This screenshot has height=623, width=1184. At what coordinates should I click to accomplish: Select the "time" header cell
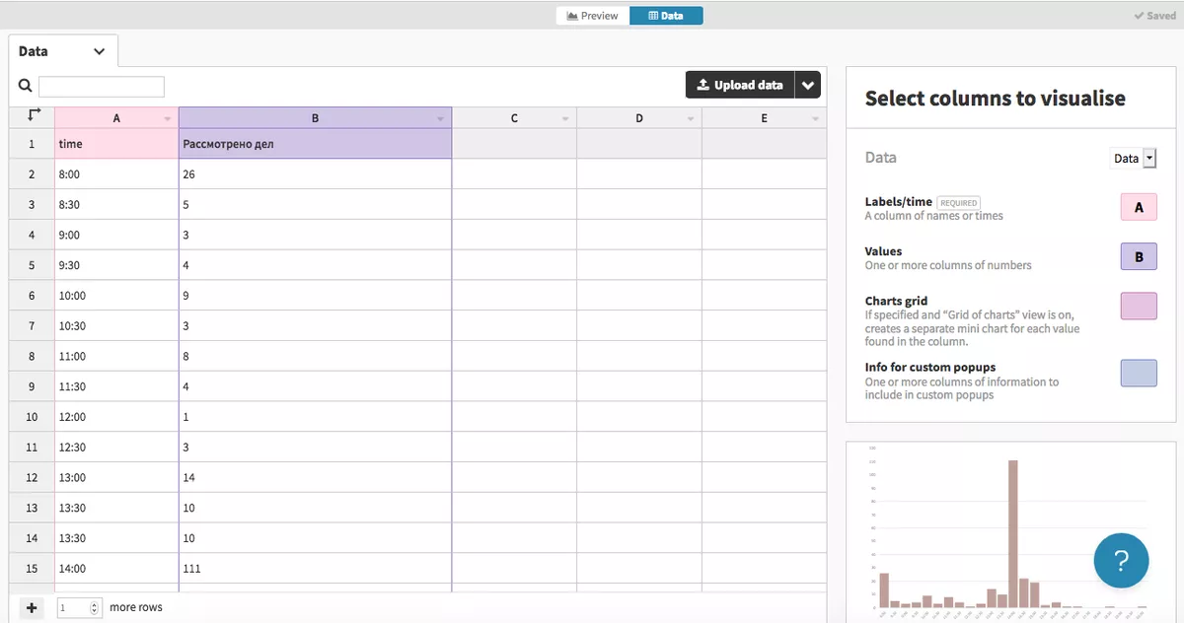tap(116, 144)
